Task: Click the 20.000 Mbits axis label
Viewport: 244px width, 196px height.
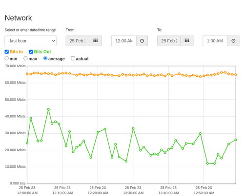Action: tap(15, 150)
